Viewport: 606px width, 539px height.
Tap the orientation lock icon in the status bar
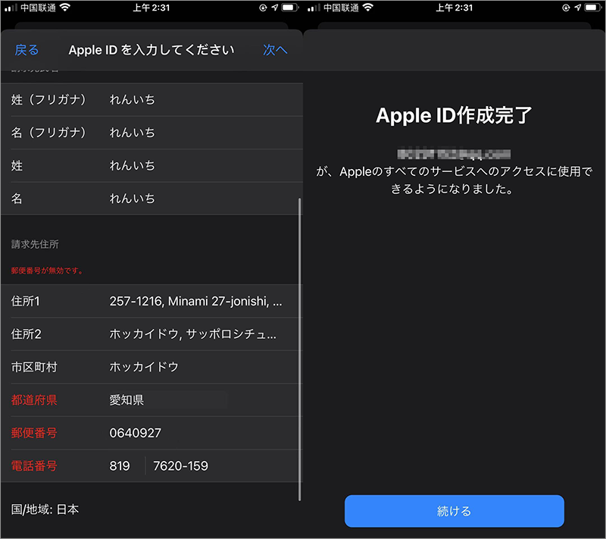point(261,9)
